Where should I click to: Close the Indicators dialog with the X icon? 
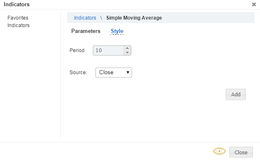coord(254,4)
